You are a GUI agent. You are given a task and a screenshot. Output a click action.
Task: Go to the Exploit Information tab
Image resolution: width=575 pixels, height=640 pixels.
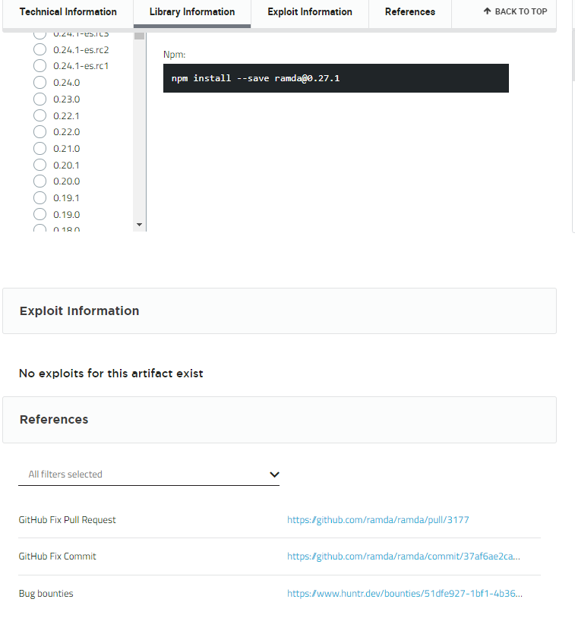click(x=310, y=12)
